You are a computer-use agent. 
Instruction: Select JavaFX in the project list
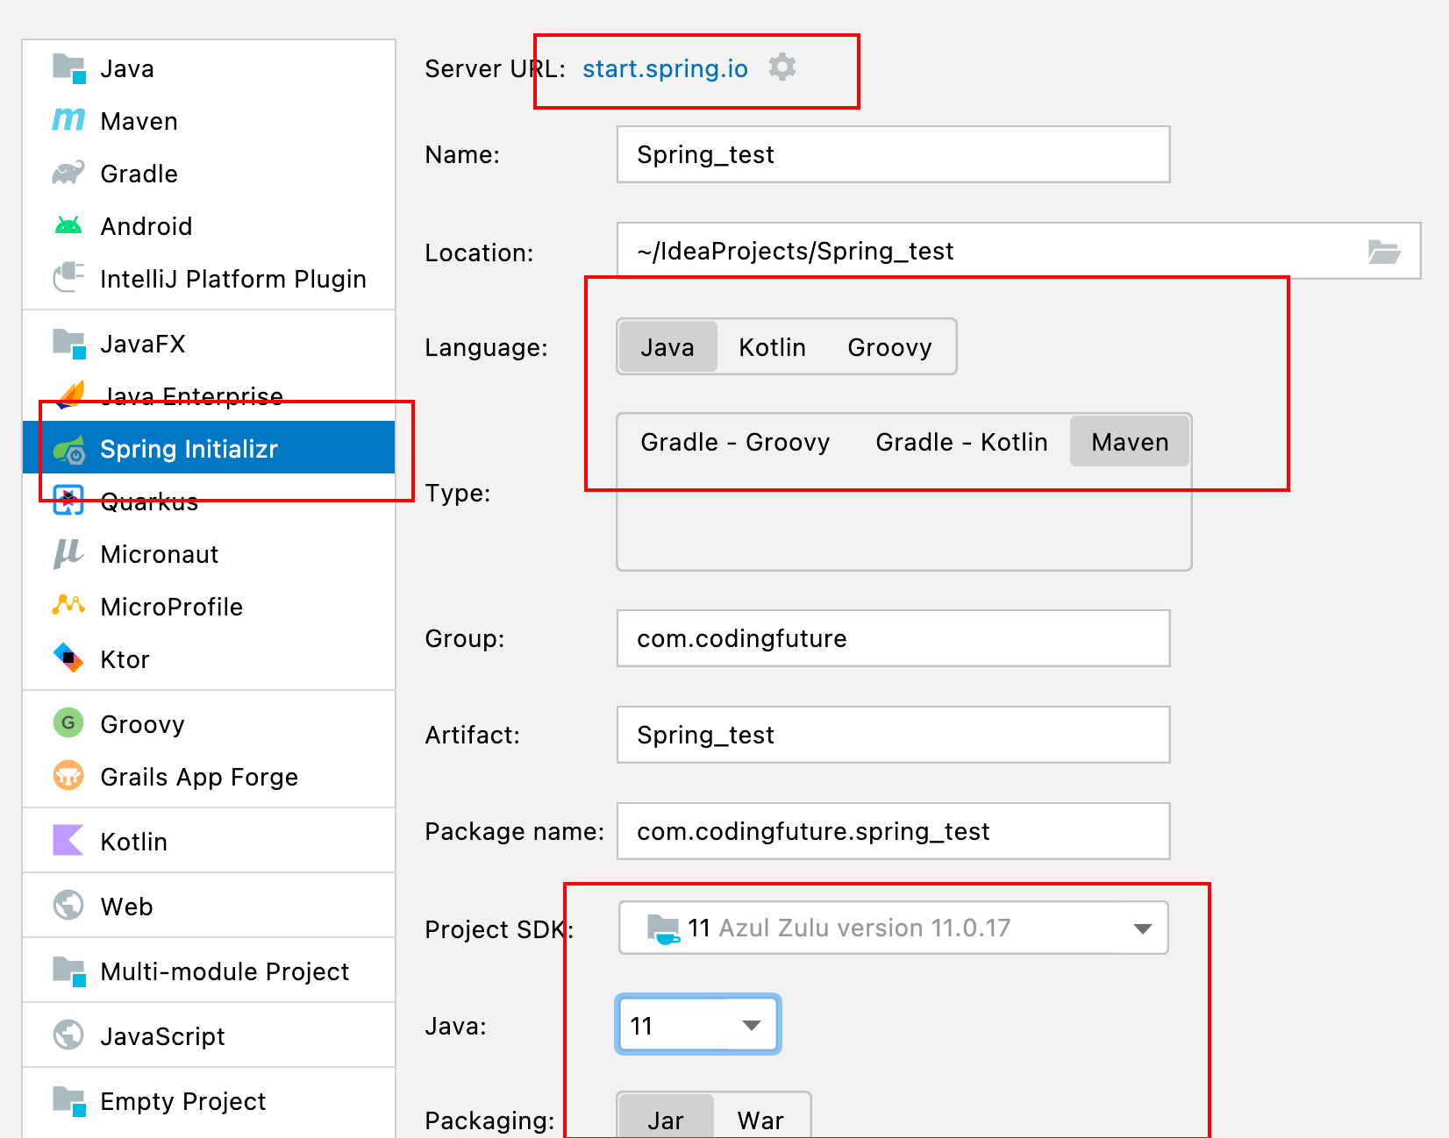click(x=209, y=343)
